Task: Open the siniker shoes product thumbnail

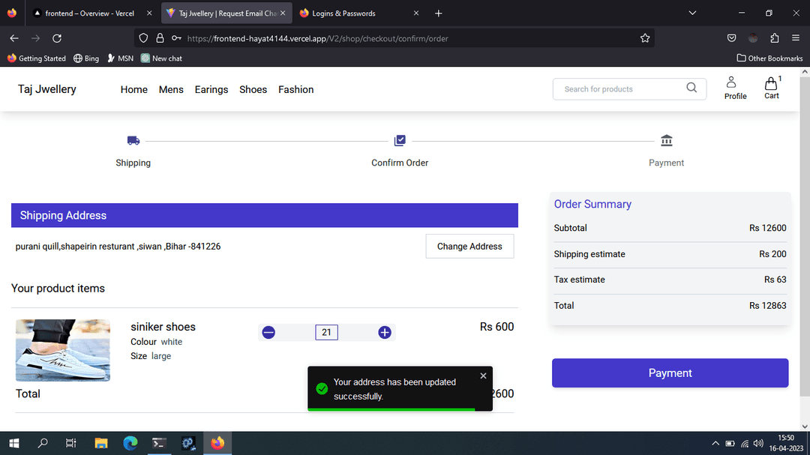Action: [x=63, y=350]
